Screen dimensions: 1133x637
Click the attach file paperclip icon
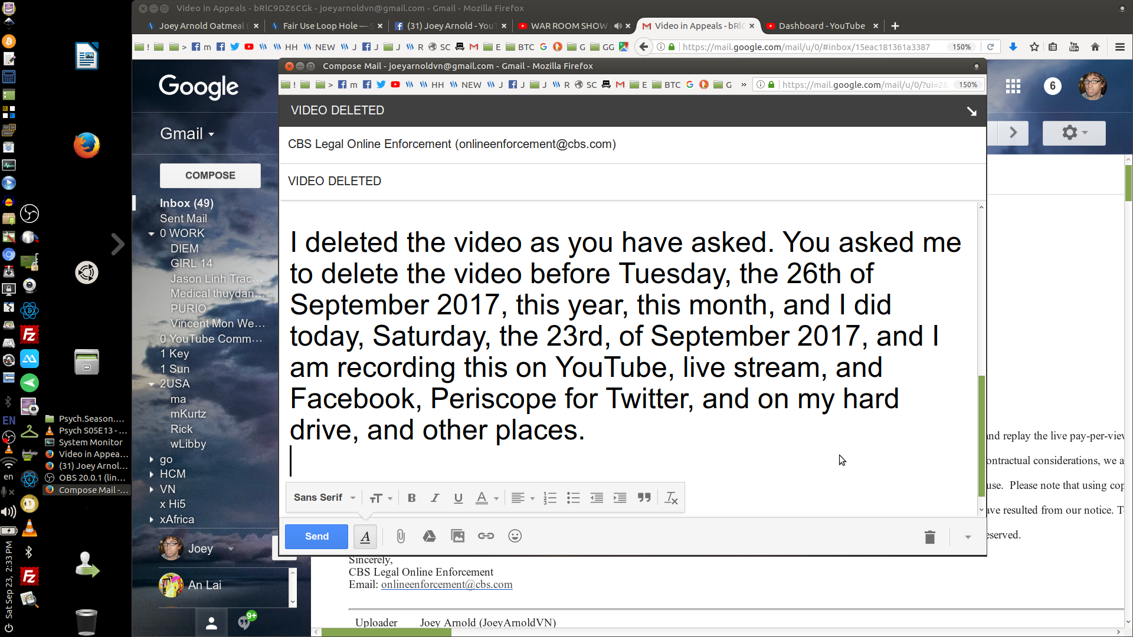[x=401, y=536]
